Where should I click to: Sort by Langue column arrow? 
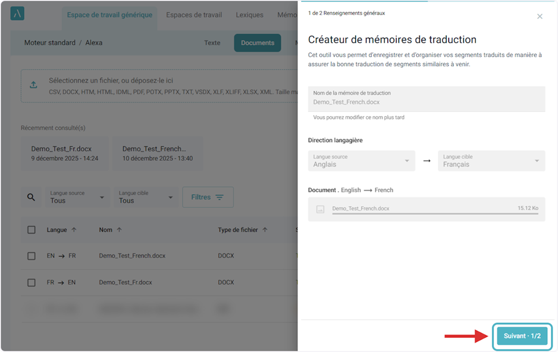[74, 230]
